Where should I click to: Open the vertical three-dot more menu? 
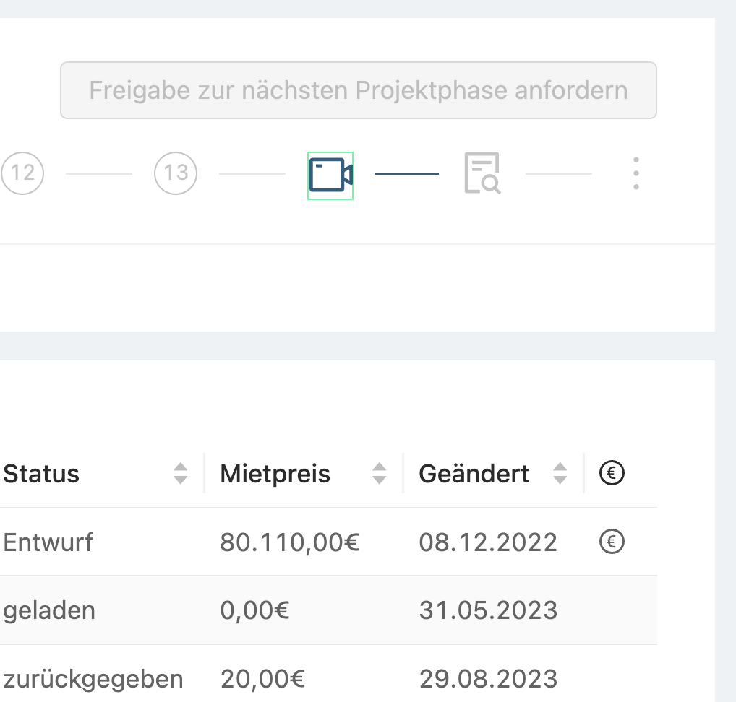click(x=636, y=173)
